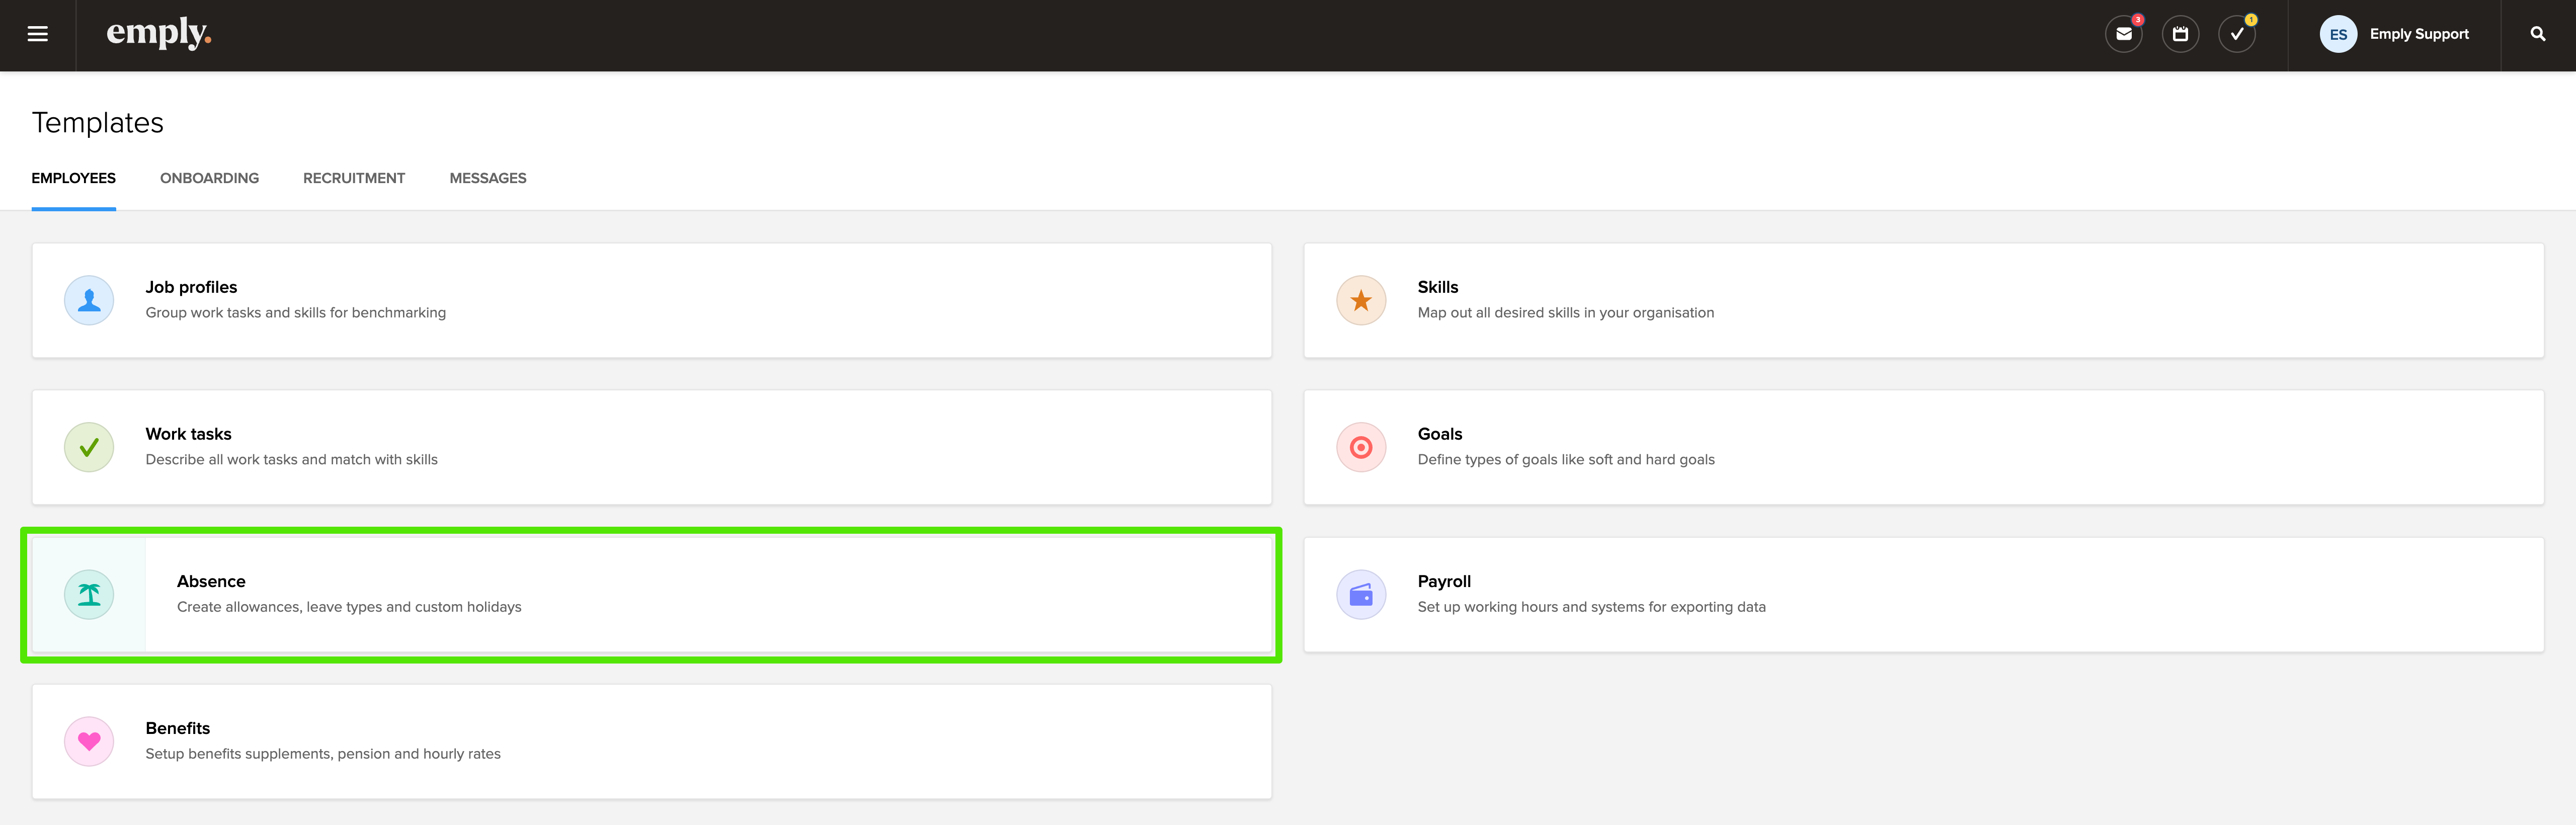Click the Skills star icon

pyautogui.click(x=1360, y=300)
